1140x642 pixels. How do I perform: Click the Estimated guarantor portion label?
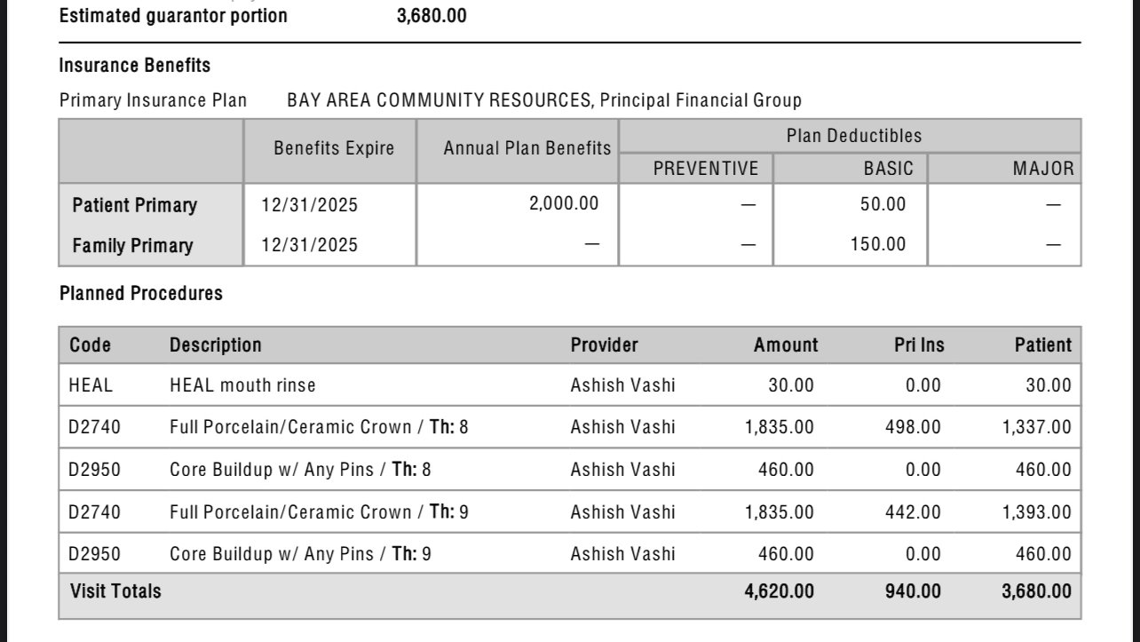[x=173, y=16]
